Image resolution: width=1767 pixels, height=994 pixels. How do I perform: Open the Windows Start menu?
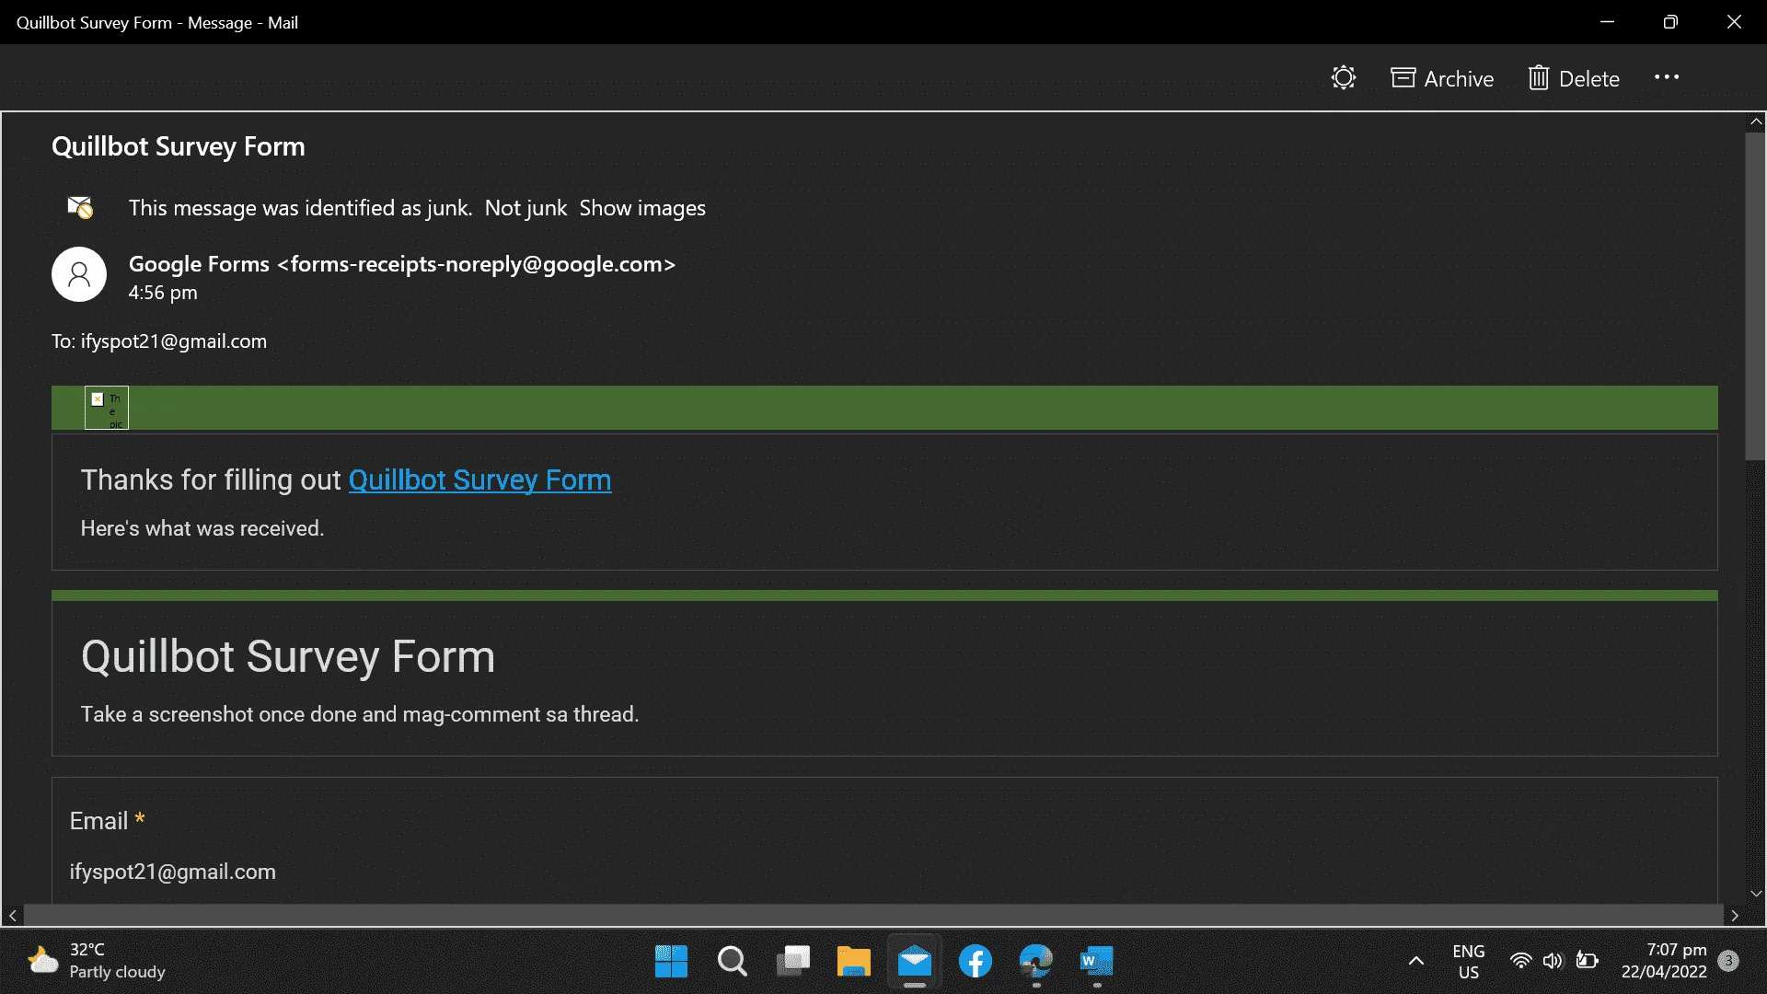click(x=671, y=962)
